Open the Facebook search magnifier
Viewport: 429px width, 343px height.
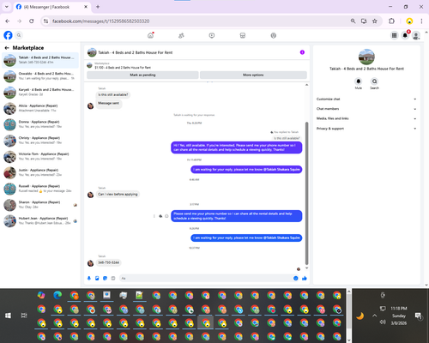19,35
